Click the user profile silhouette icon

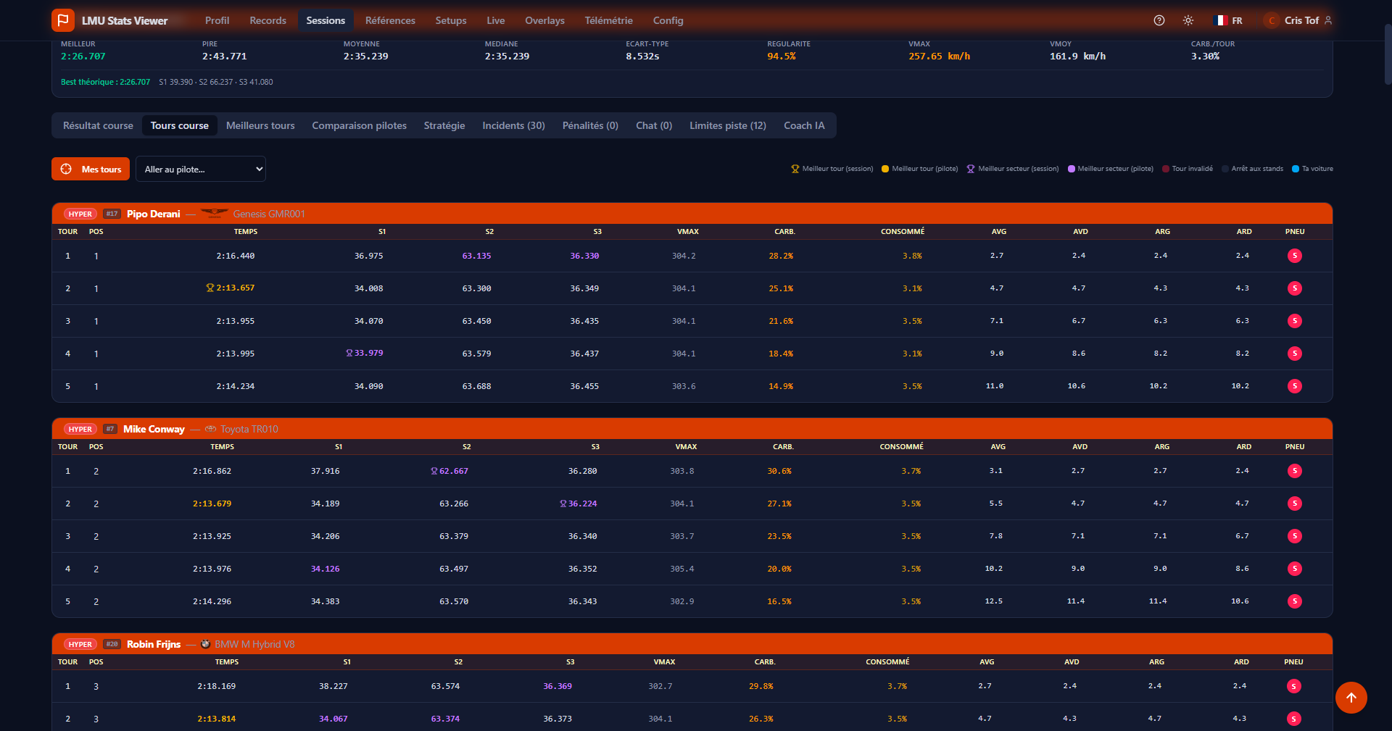1328,20
